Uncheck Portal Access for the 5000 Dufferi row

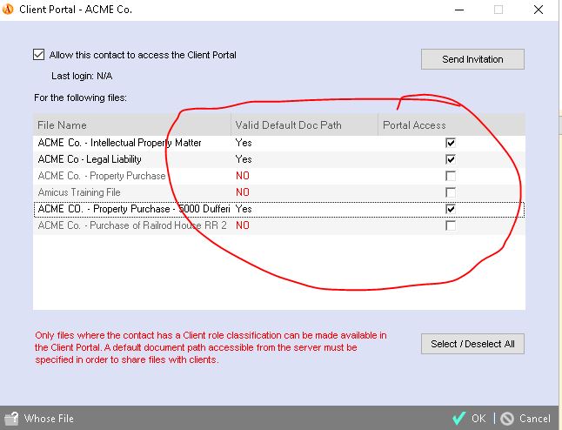click(x=451, y=209)
